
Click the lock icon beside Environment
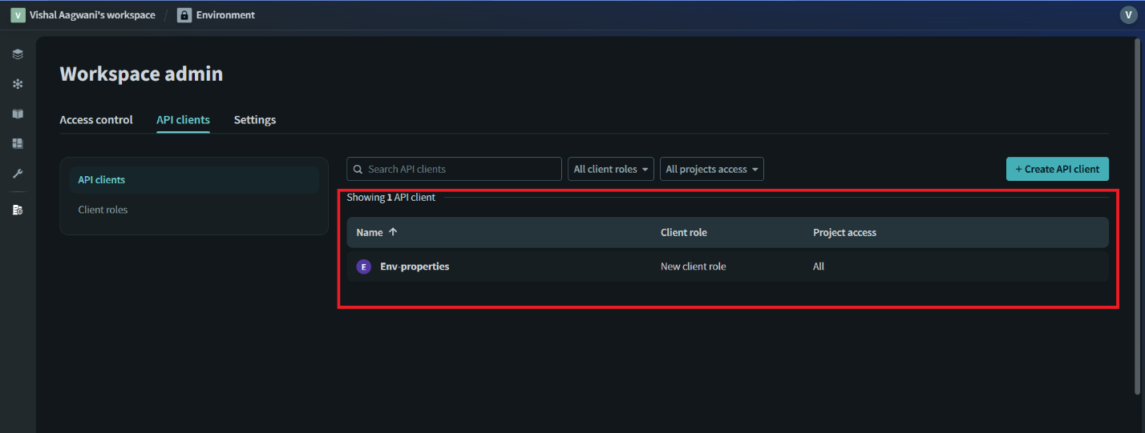click(x=184, y=15)
